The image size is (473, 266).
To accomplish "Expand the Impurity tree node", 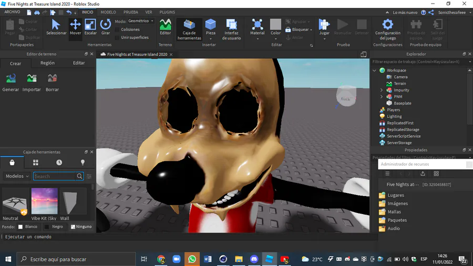I will (382, 90).
